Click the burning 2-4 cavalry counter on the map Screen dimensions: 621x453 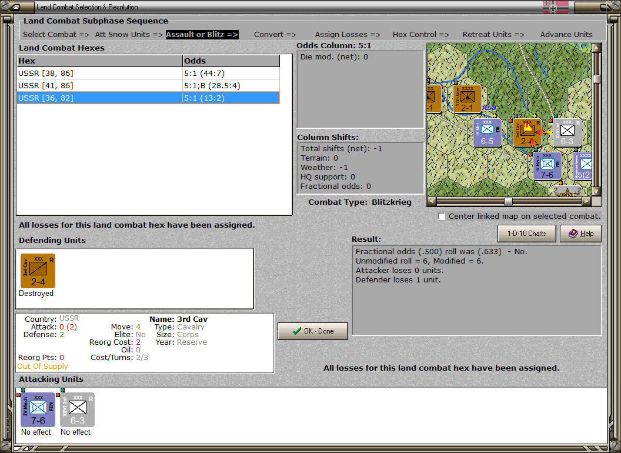[527, 133]
